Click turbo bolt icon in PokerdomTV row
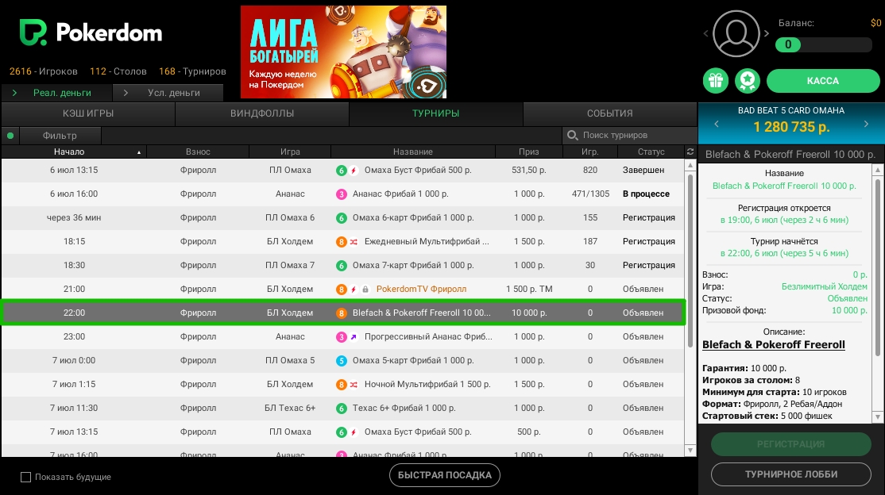885x495 pixels. (354, 290)
